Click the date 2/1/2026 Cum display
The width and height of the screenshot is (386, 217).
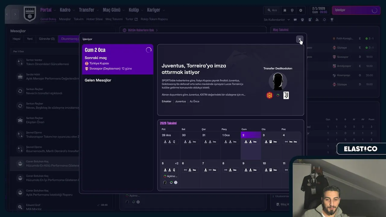click(319, 10)
